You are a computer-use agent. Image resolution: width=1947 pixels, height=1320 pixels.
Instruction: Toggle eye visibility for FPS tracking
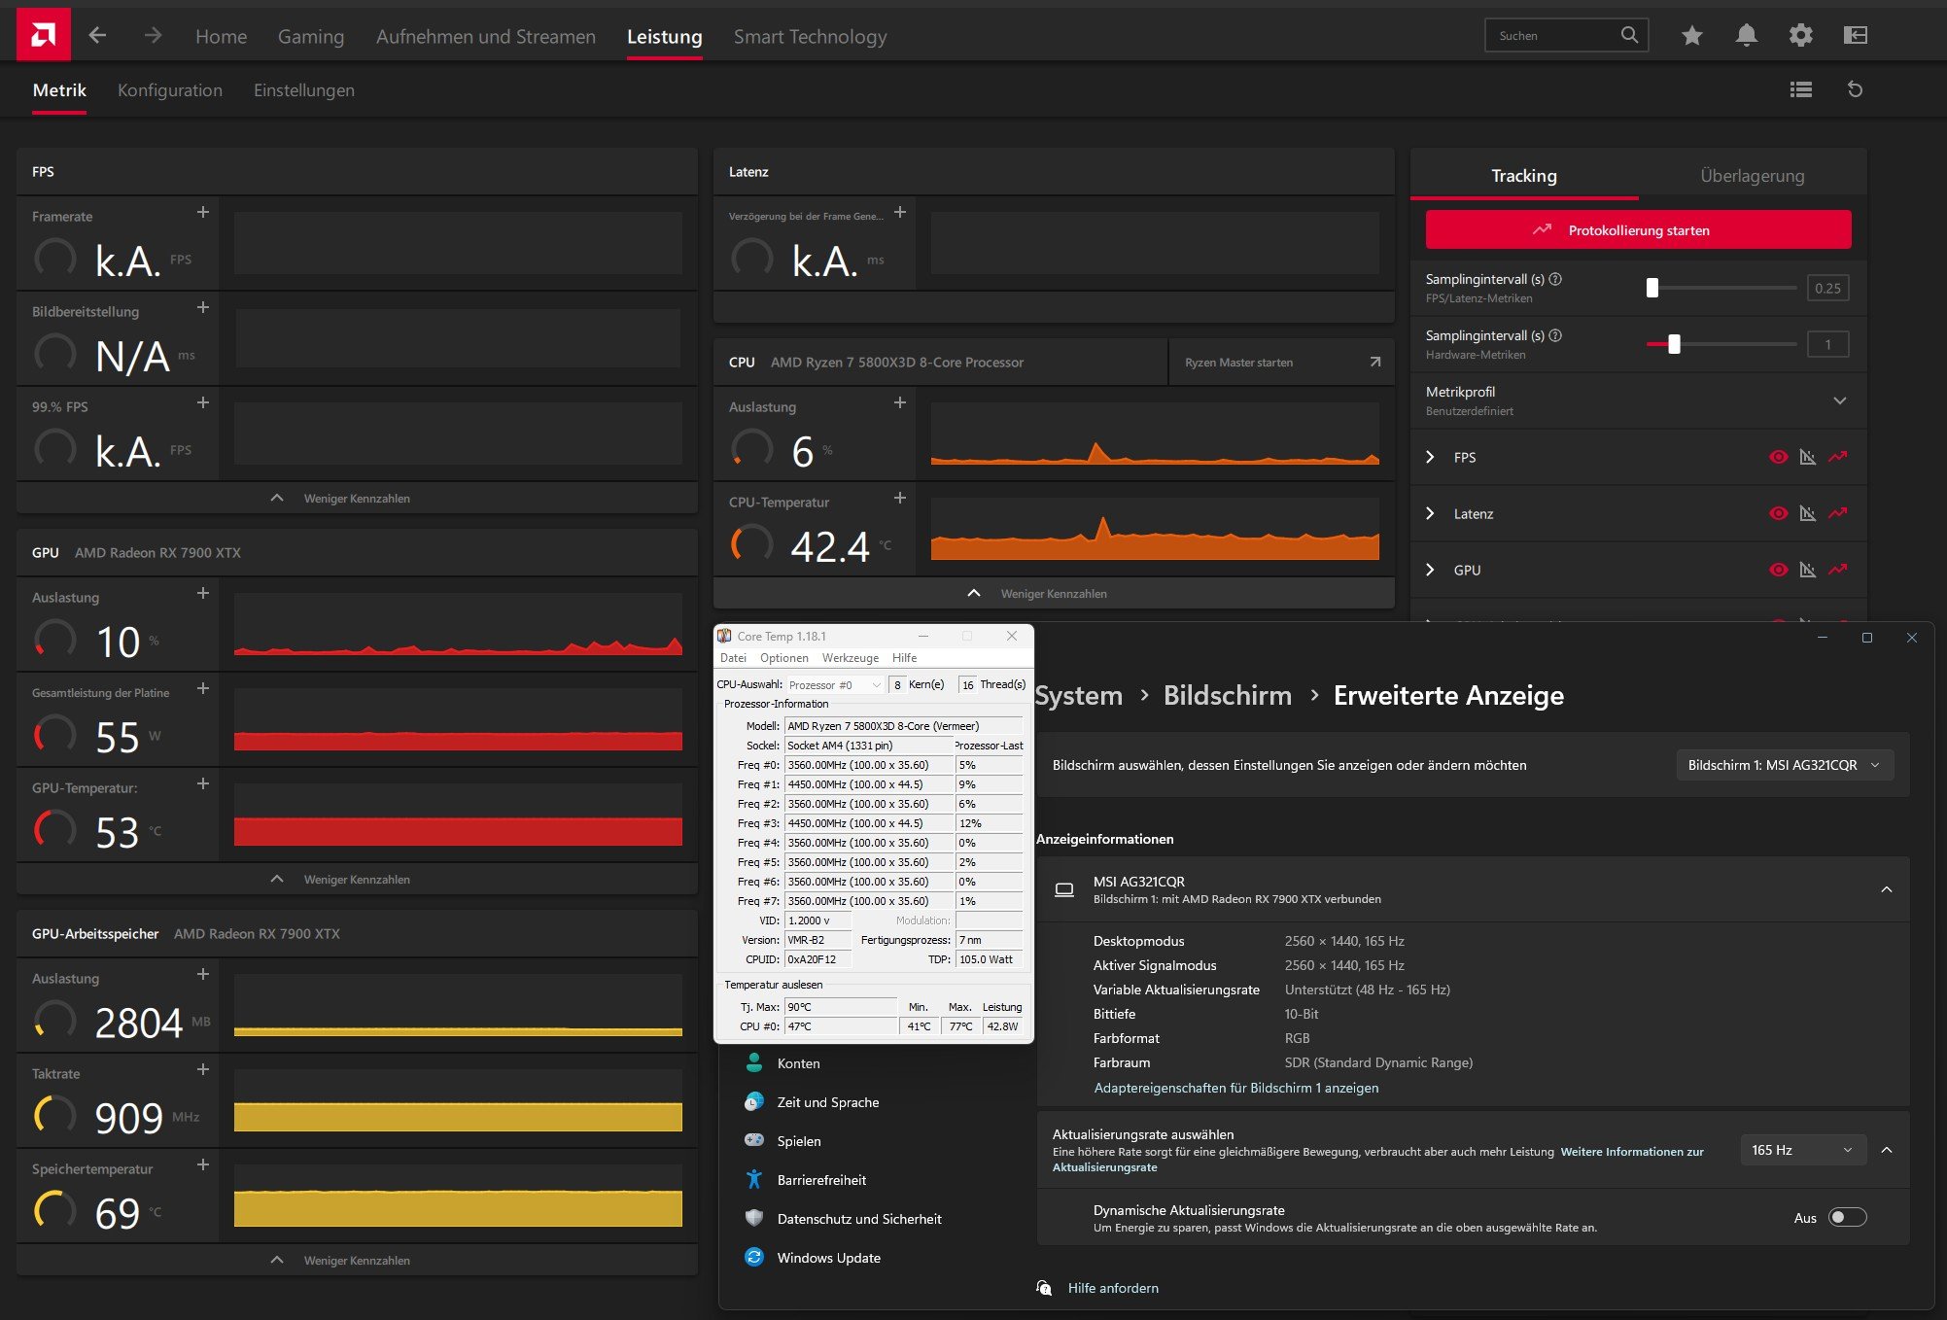[1778, 457]
